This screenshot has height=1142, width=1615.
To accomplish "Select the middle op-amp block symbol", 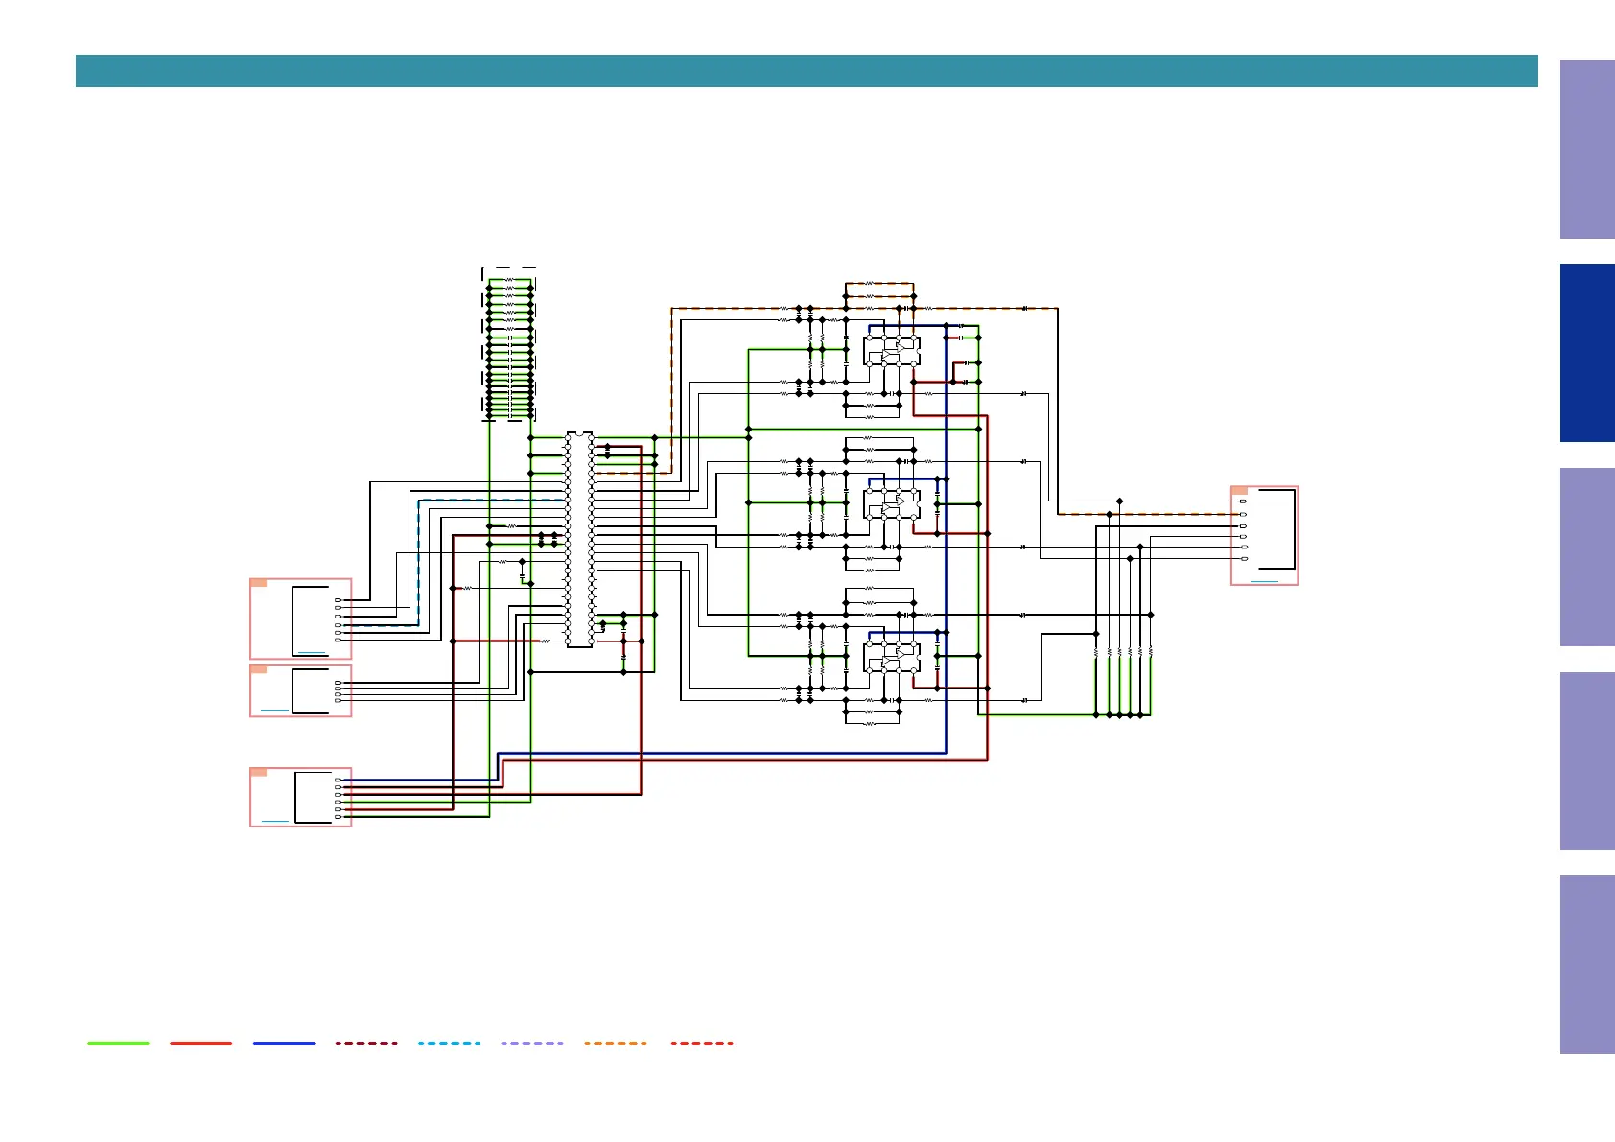I will pyautogui.click(x=892, y=504).
